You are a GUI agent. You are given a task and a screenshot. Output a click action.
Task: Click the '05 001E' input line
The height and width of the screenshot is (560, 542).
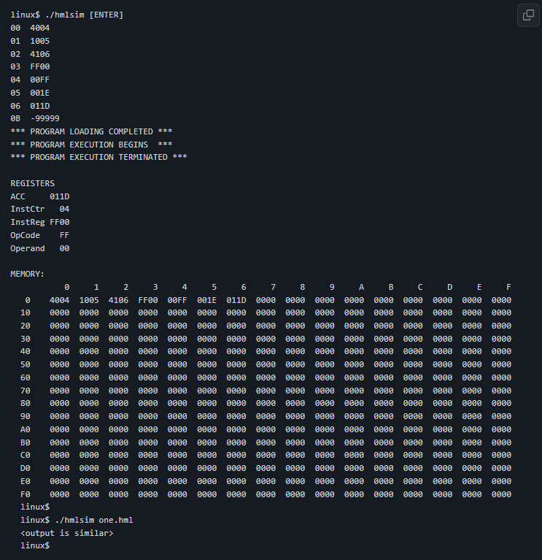30,93
